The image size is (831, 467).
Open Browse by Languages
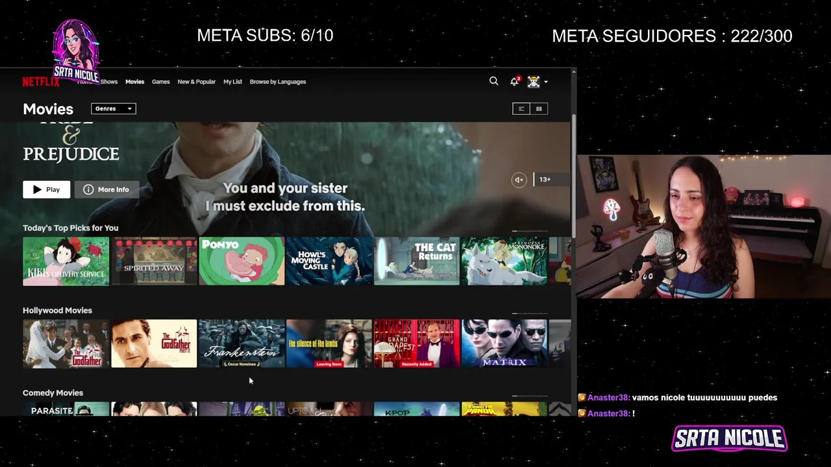pos(278,82)
